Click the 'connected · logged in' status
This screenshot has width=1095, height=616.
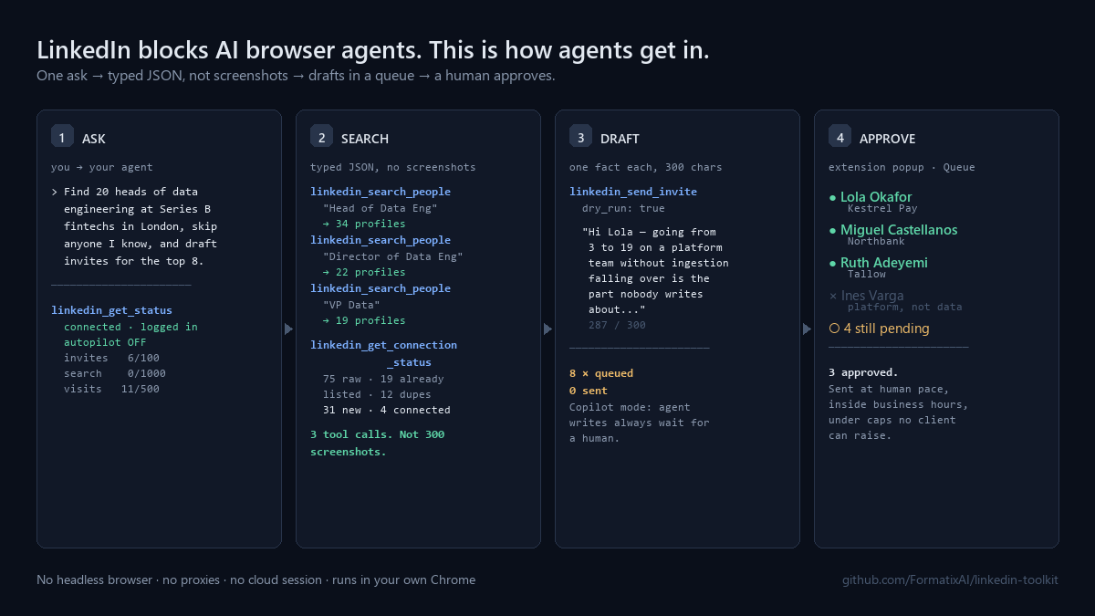tap(130, 327)
